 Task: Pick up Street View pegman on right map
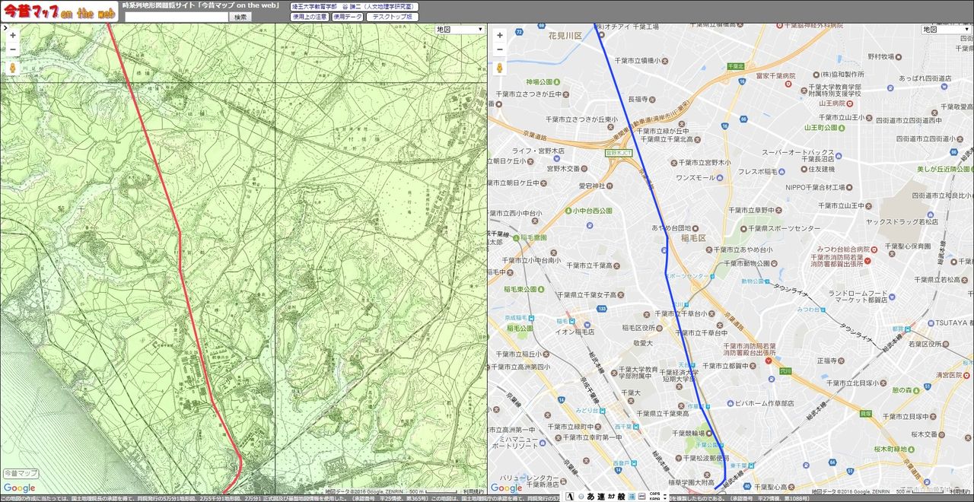coord(499,68)
